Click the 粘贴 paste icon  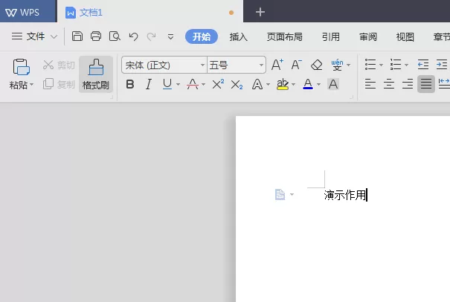(22, 67)
